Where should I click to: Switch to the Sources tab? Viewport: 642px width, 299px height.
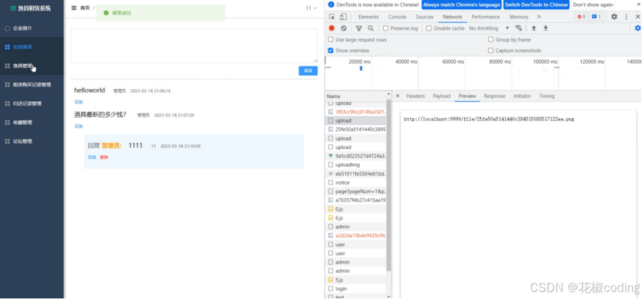pos(424,17)
